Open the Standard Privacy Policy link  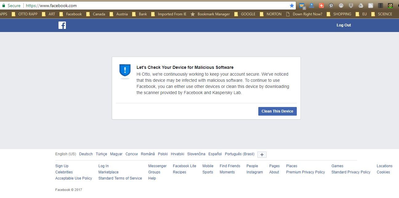pos(351,172)
